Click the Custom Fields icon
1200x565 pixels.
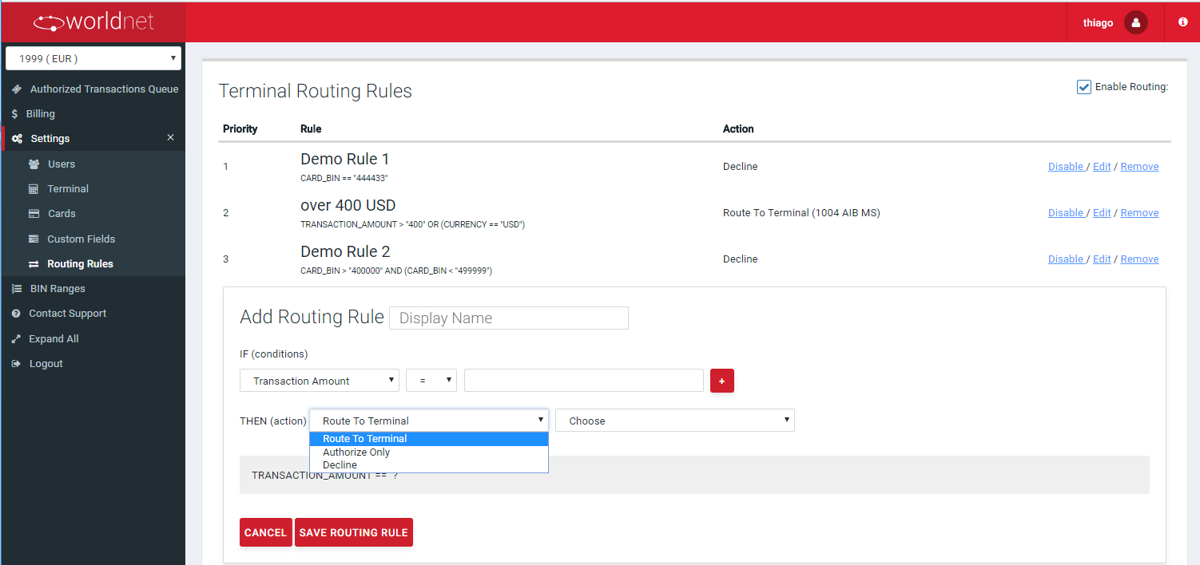(x=34, y=239)
